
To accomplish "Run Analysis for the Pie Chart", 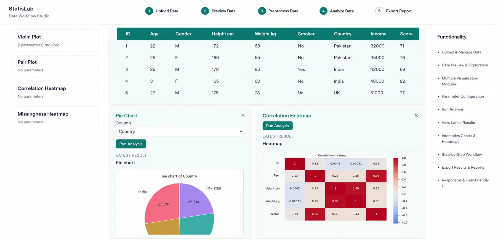I will coord(131,144).
